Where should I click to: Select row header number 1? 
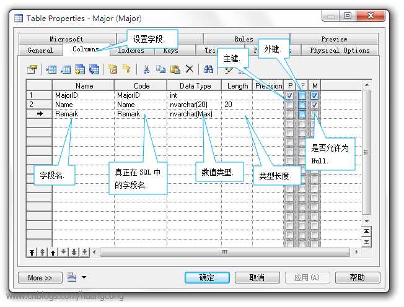click(39, 95)
